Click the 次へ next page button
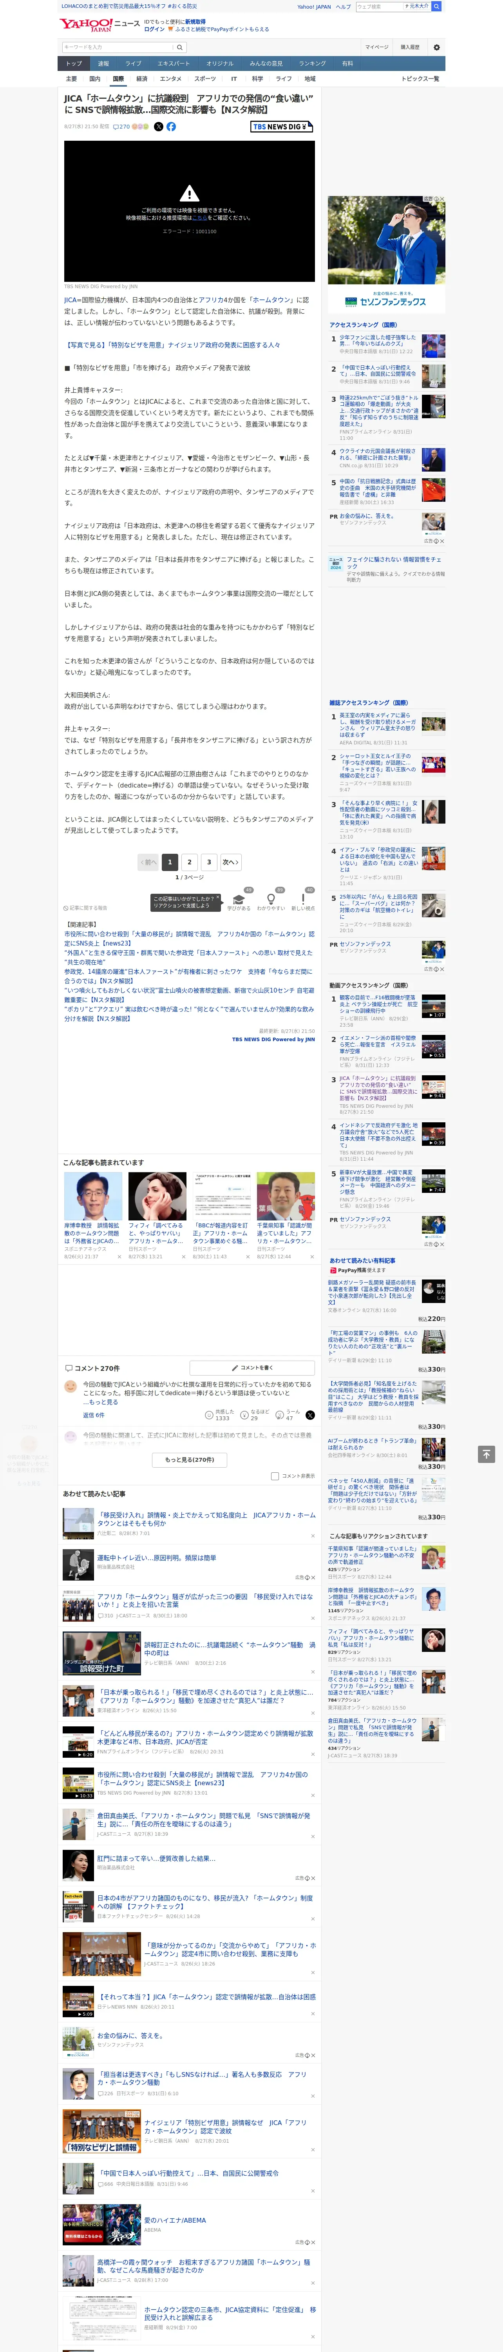The width and height of the screenshot is (503, 2352). (231, 862)
